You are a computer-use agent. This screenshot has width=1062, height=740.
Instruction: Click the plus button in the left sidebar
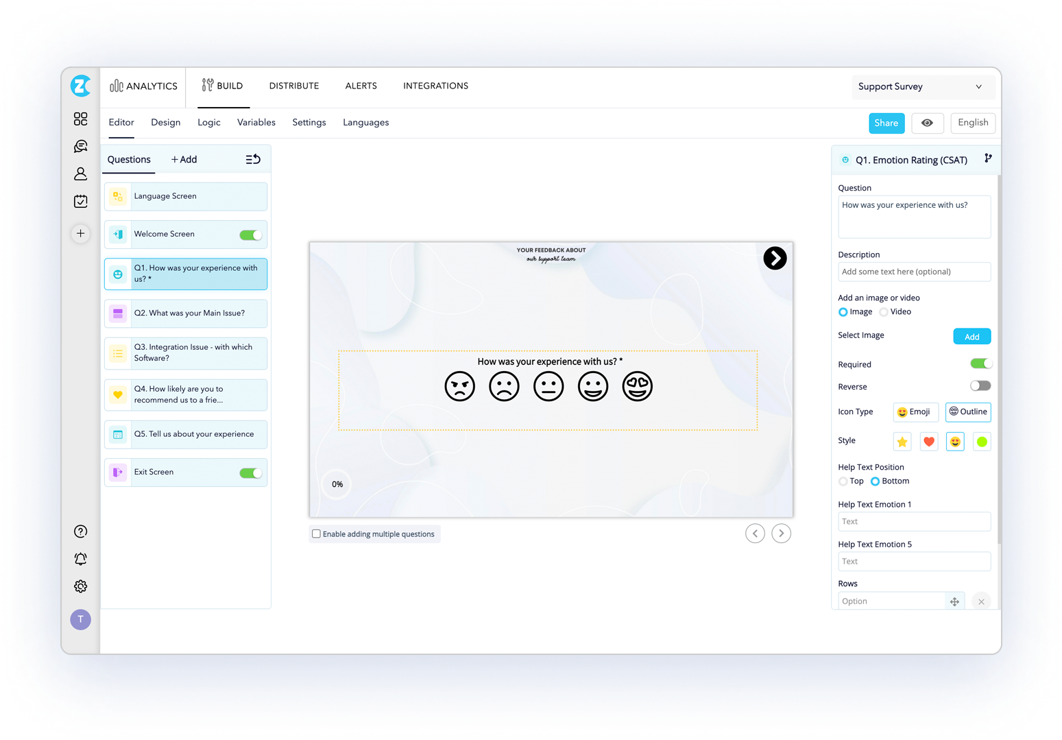tap(80, 233)
